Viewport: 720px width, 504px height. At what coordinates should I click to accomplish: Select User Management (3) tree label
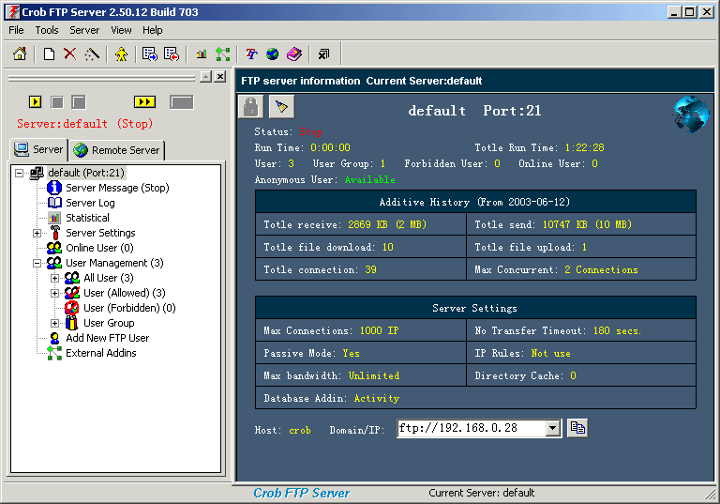(114, 263)
